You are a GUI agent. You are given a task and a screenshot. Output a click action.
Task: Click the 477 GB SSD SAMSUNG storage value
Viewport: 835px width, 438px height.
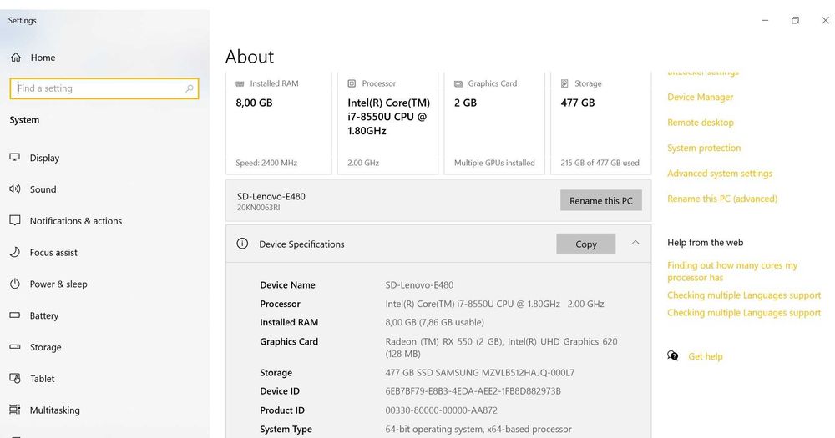coord(480,373)
